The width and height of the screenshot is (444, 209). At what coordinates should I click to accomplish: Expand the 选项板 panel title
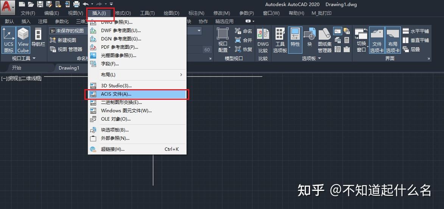tap(311, 58)
